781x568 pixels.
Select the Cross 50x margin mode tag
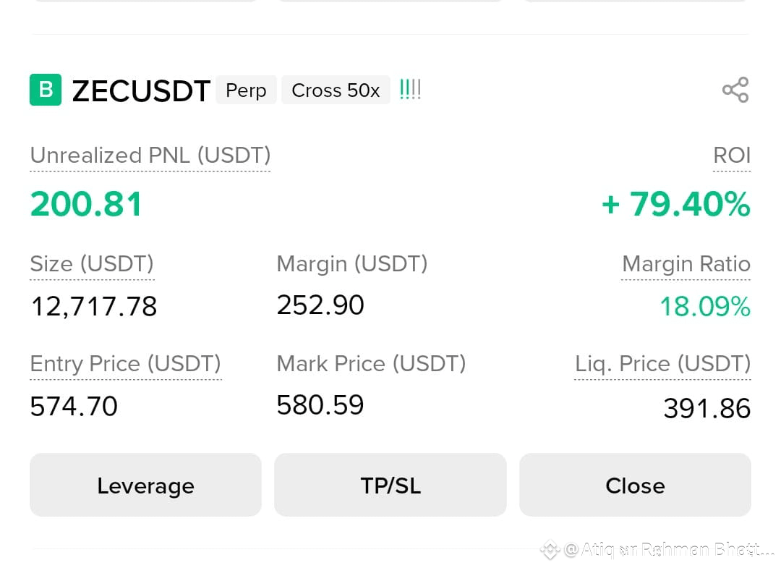coord(336,90)
